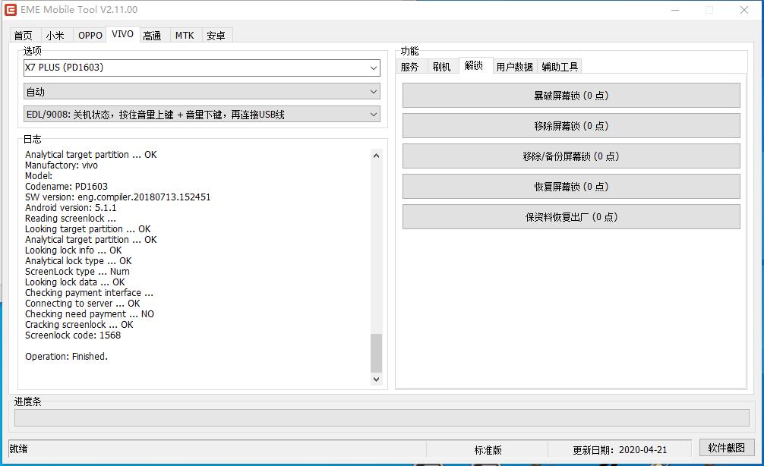Click 'ScreenLock type ... Num' log line

click(77, 271)
